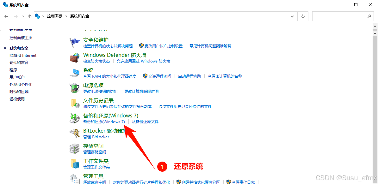Click 更改电源按钮的功能 link
Screen dimensions: 378x184
(100, 91)
